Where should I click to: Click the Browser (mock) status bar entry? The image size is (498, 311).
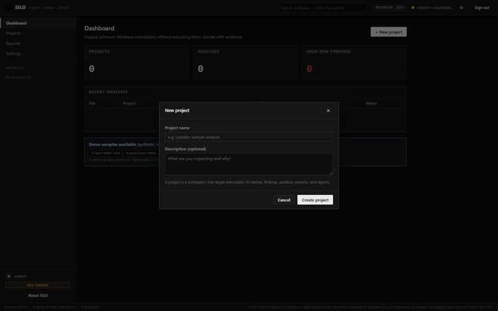coord(16,307)
